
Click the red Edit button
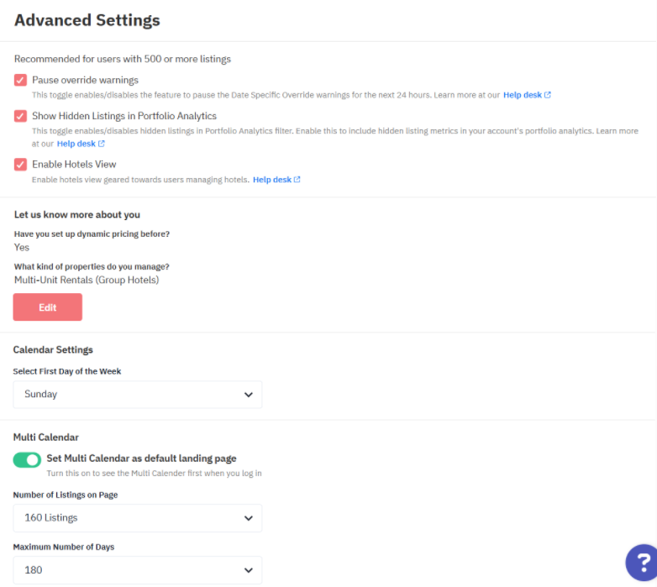pyautogui.click(x=47, y=307)
